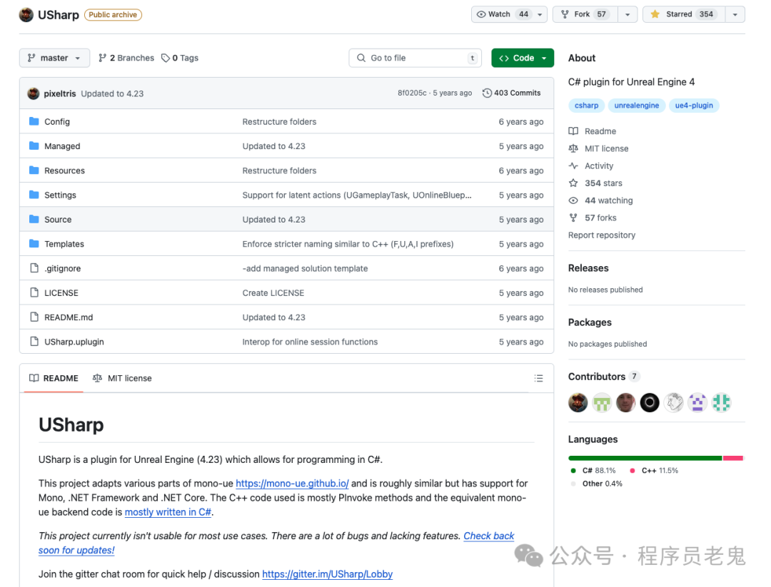The height and width of the screenshot is (587, 771).
Task: Click the fork icon beside 57 forks
Action: [573, 218]
